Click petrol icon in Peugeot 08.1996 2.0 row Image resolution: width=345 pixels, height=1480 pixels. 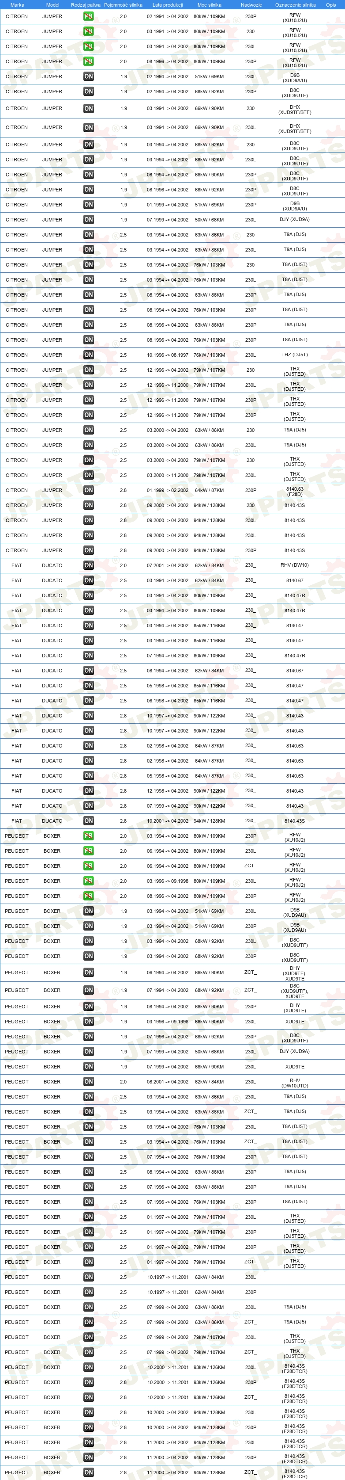point(88,896)
